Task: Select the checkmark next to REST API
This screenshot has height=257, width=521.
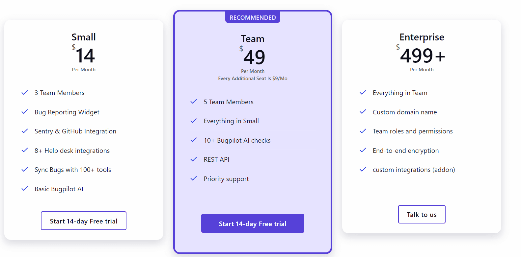Action: tap(194, 159)
